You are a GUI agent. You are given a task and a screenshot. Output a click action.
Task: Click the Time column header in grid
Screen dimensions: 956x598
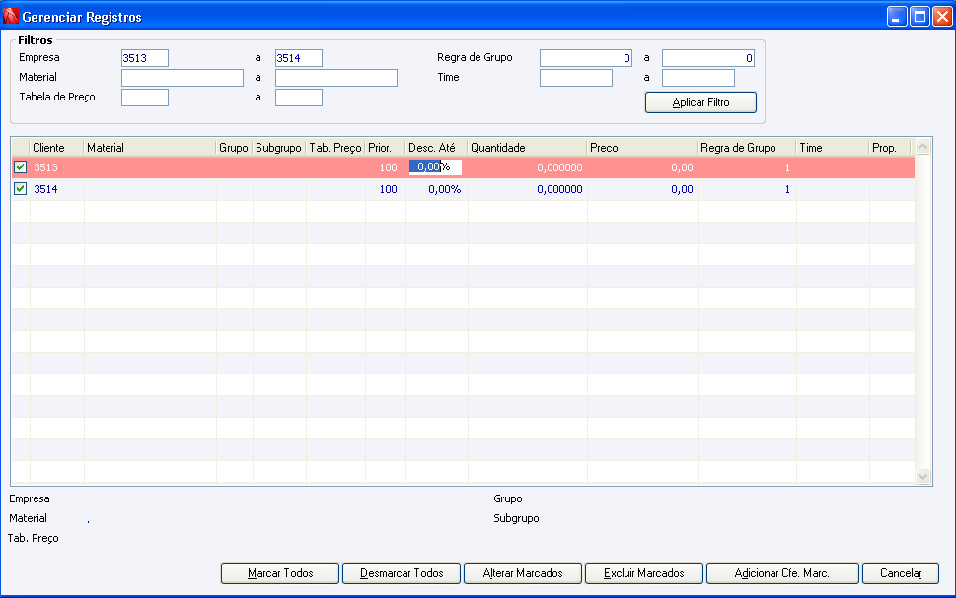[833, 148]
